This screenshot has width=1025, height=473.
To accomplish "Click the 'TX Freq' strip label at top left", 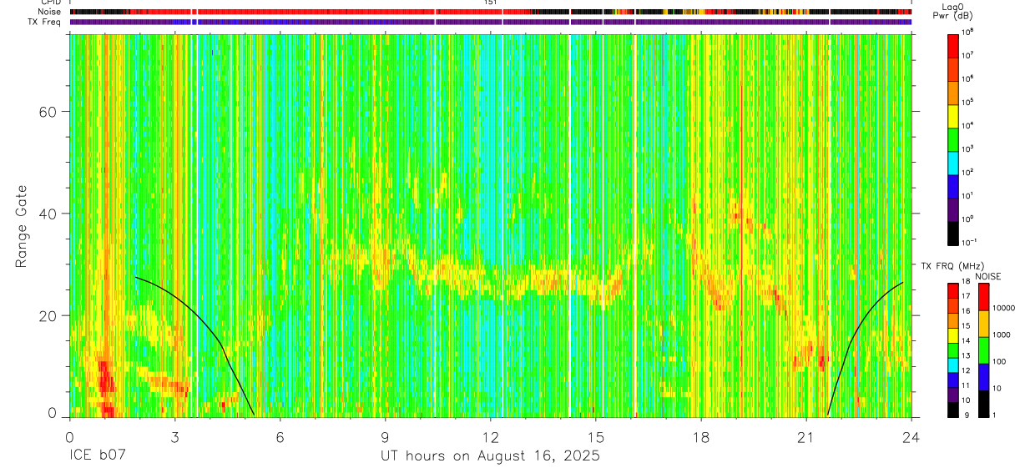I will [44, 22].
